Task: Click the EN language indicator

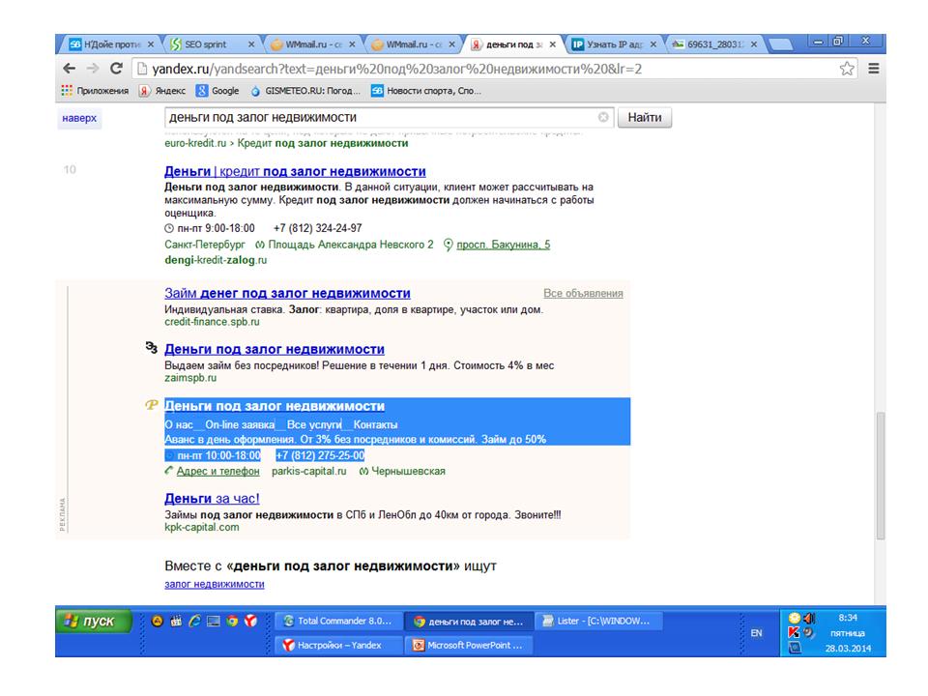Action: (756, 633)
